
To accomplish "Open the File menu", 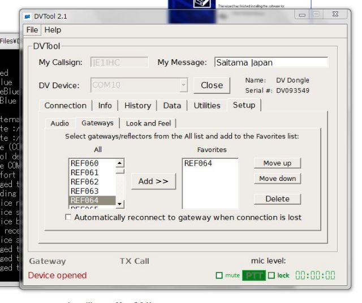I will click(32, 30).
